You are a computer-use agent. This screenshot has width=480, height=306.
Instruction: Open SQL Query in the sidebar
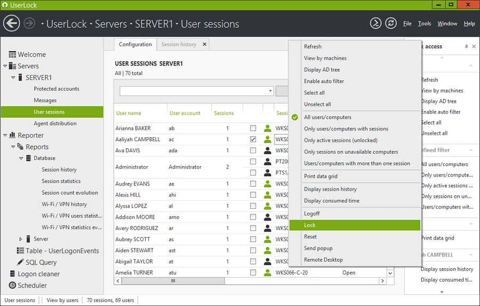[41, 262]
